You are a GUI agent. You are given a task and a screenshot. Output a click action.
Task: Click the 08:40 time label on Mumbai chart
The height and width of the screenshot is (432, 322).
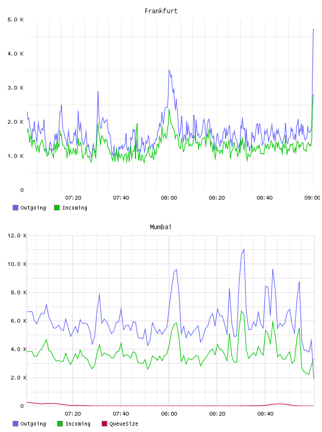point(265,414)
